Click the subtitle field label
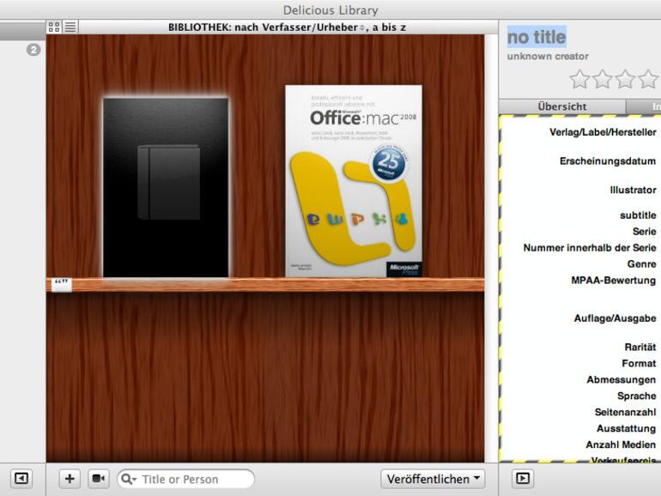661x496 pixels. click(x=638, y=215)
